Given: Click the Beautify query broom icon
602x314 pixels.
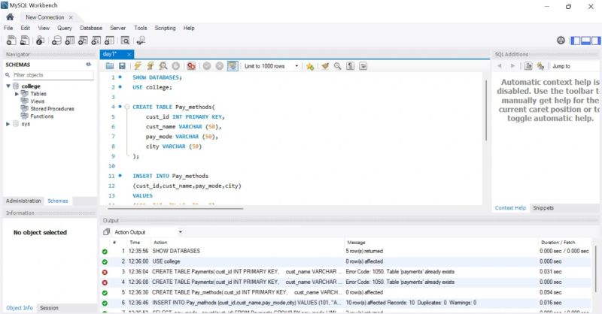Looking at the screenshot, I should 325,66.
